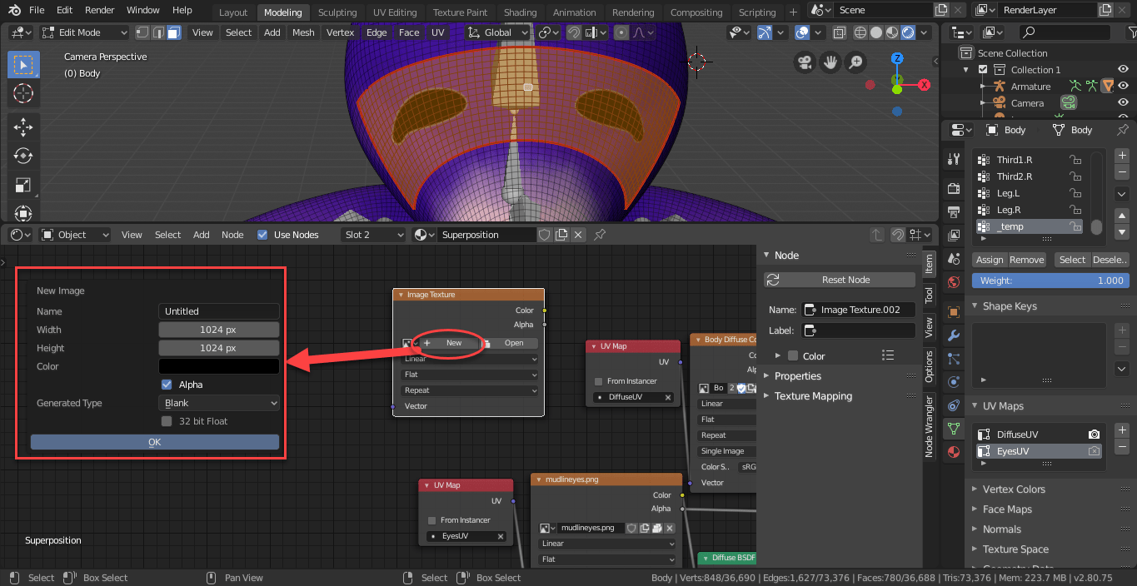This screenshot has width=1137, height=586.
Task: Select rendered viewport shading mode
Action: pyautogui.click(x=907, y=32)
